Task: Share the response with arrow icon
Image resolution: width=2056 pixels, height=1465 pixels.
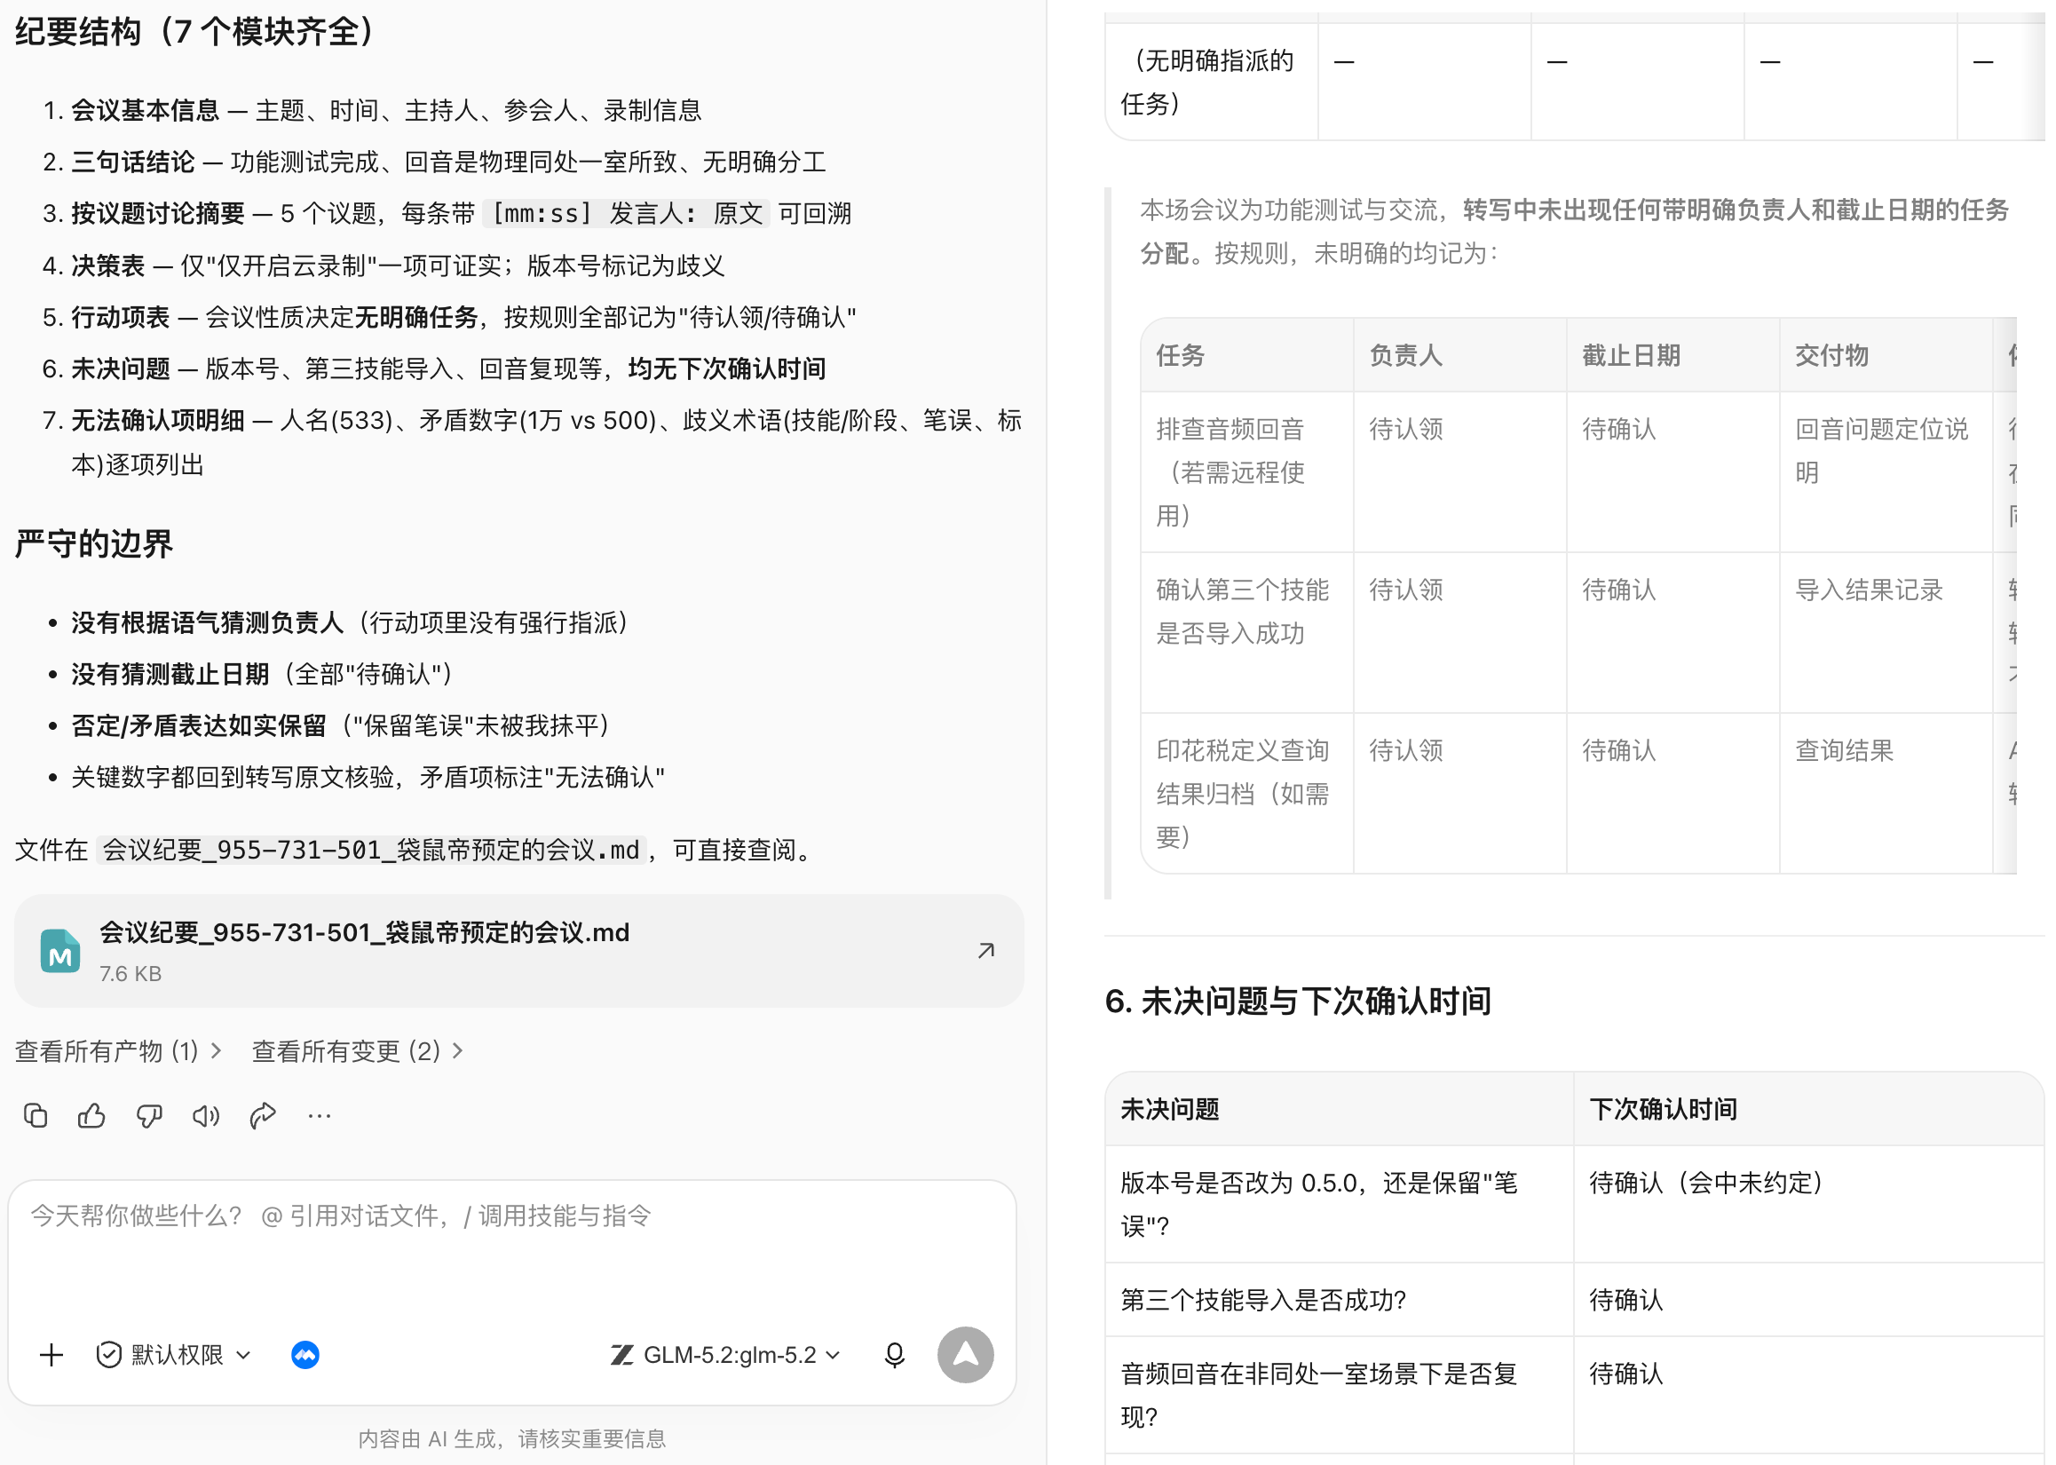Action: tap(263, 1116)
